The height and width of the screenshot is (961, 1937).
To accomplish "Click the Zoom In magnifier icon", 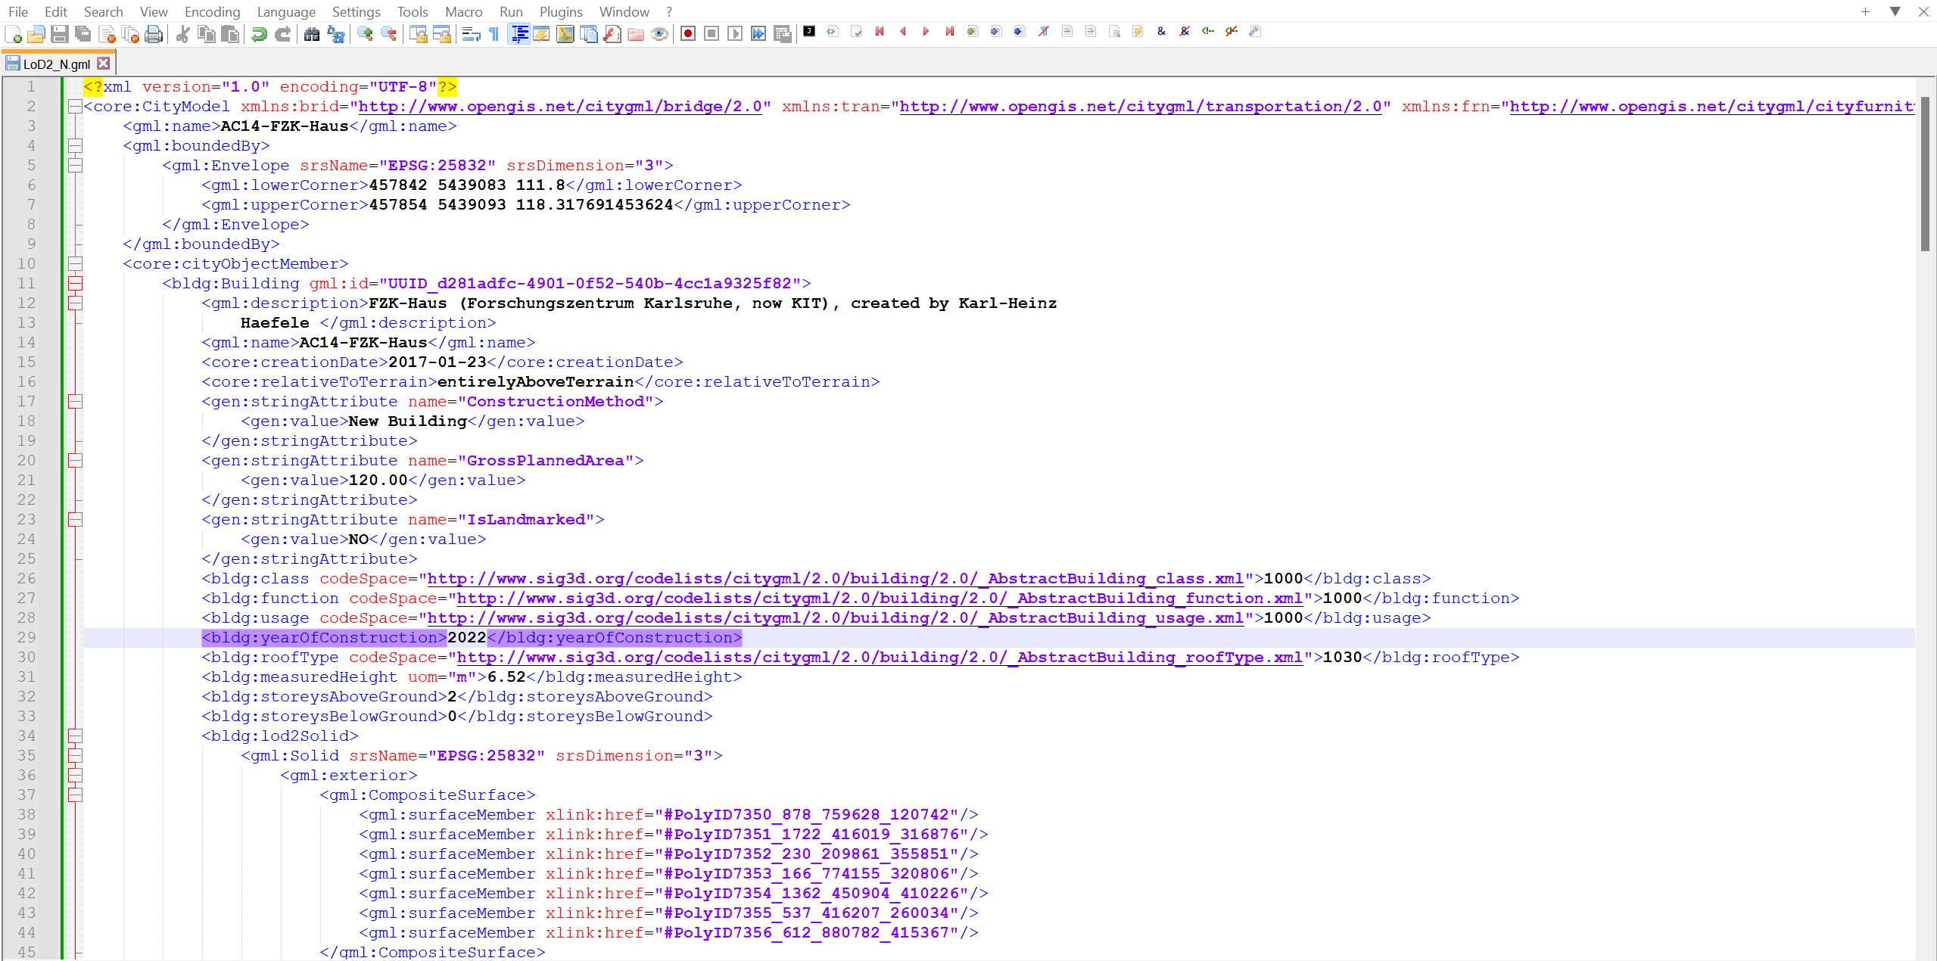I will tap(365, 33).
